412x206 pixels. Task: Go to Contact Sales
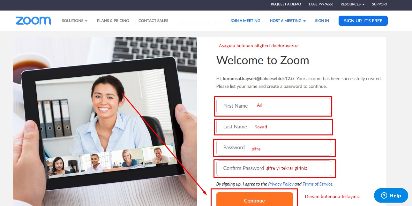[x=153, y=21]
